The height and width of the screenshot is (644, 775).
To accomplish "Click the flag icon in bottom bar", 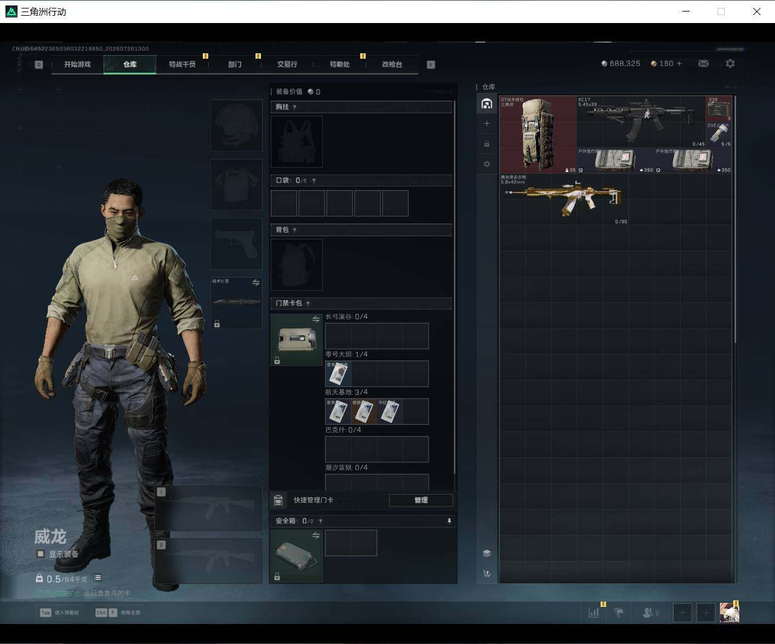I will 619,612.
